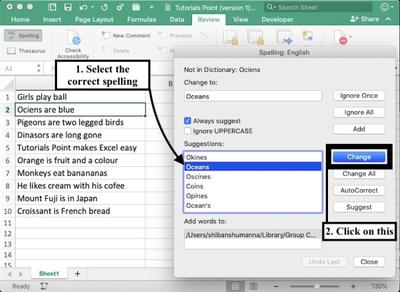The height and width of the screenshot is (292, 400).
Task: Click the Share button with person icon
Action: click(x=365, y=19)
